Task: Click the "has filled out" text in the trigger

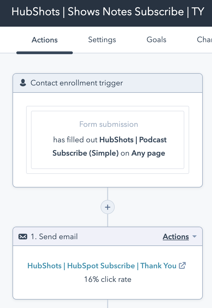Action: [75, 140]
